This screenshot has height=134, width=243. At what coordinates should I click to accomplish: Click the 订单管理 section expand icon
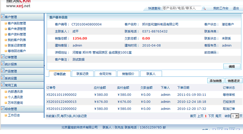tap(3, 57)
